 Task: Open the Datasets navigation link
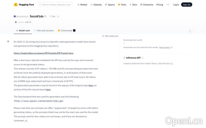[x=96, y=5]
